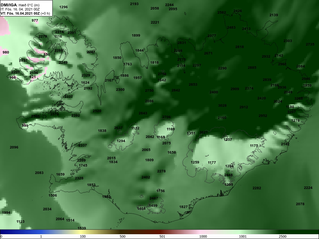Select the value 2078 in the lower right
The image size is (319, 239).
pos(300,204)
